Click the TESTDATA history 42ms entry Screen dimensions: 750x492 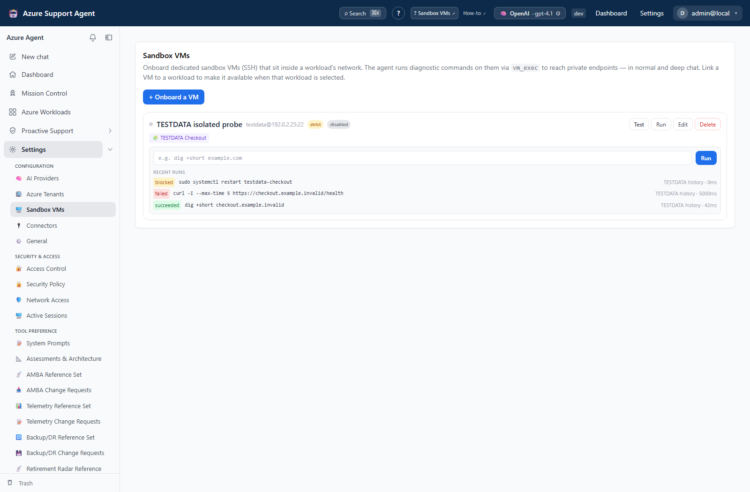tap(689, 205)
